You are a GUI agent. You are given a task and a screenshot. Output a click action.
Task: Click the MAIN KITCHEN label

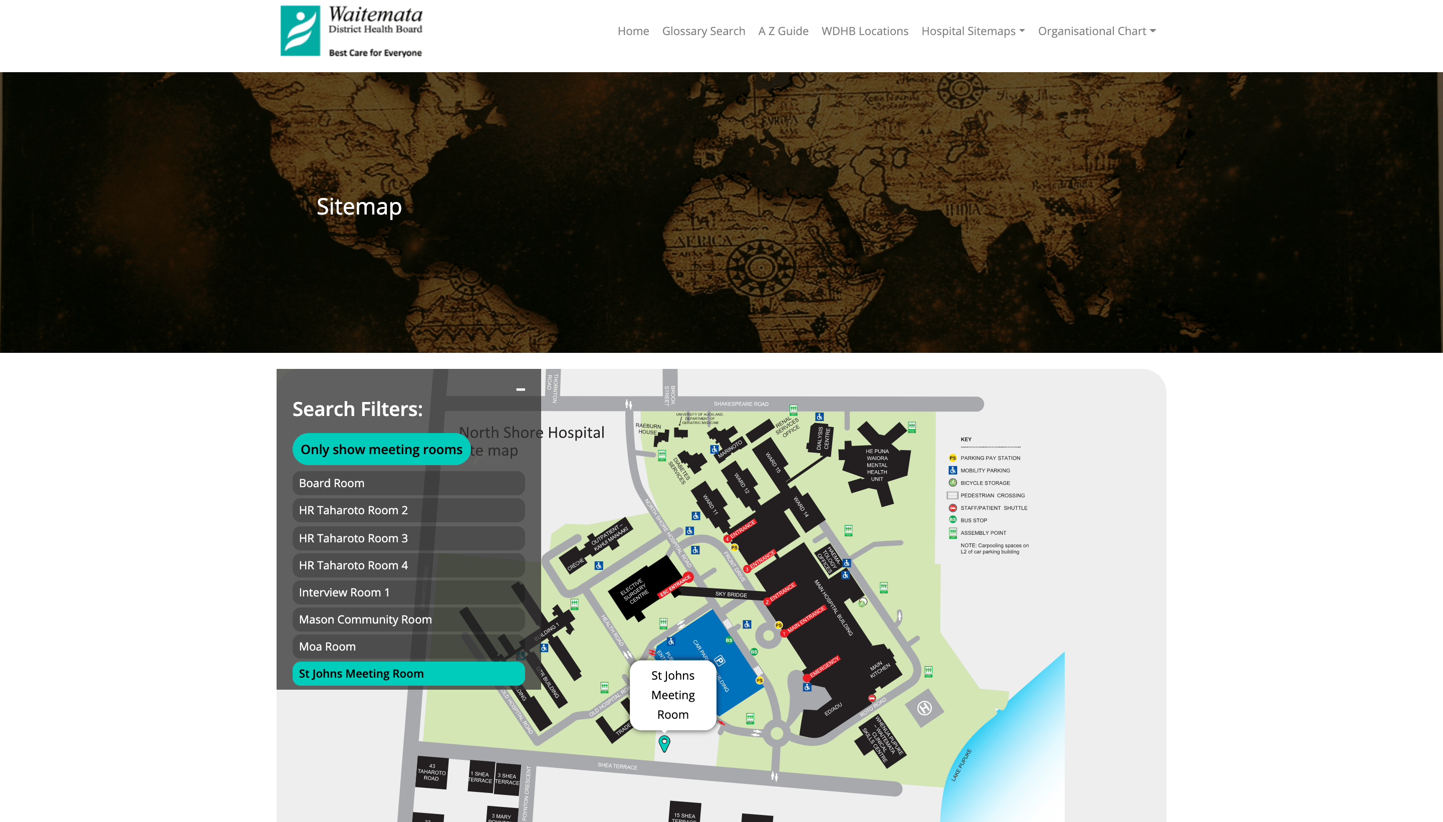[880, 670]
